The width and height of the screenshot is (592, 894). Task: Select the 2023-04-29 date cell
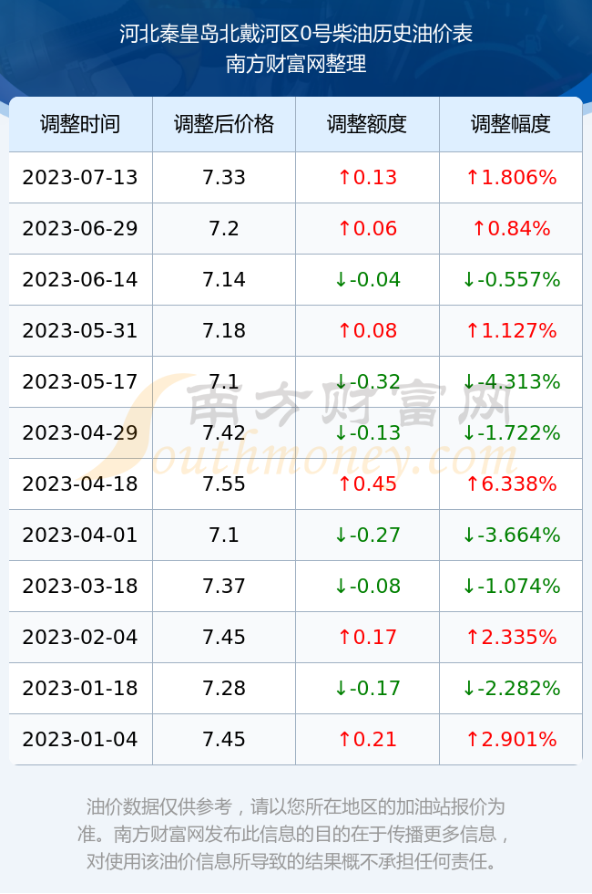(x=80, y=432)
